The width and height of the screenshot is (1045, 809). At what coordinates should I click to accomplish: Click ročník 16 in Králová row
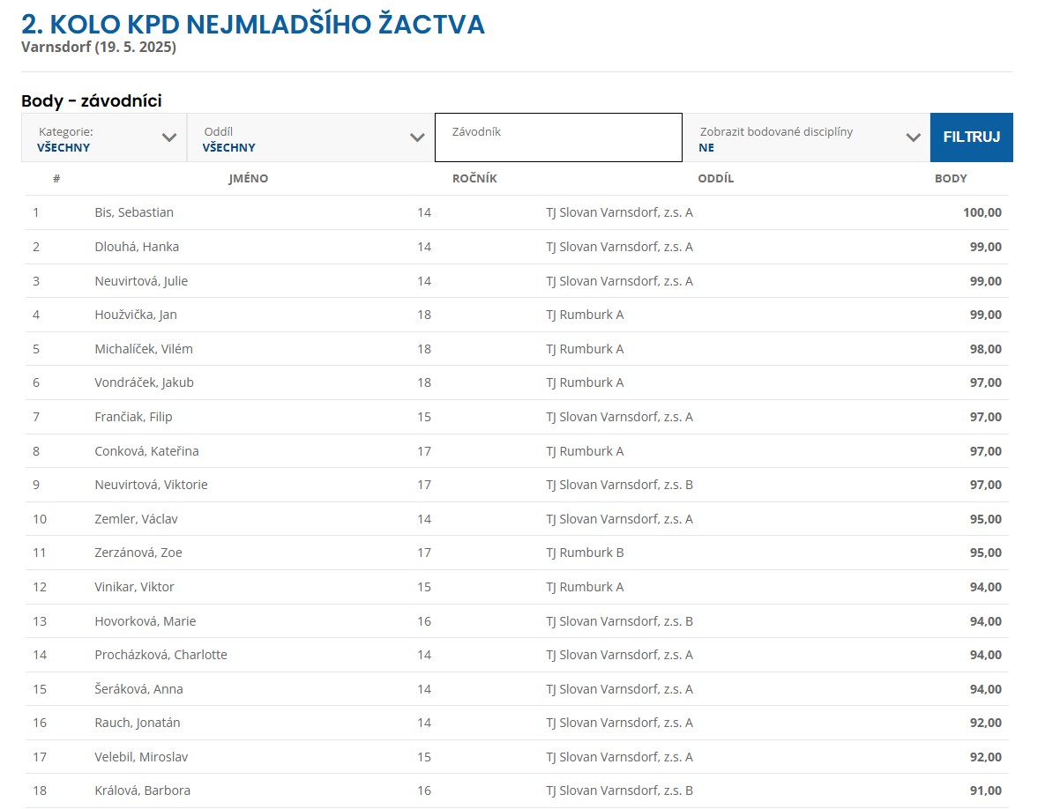tap(424, 791)
